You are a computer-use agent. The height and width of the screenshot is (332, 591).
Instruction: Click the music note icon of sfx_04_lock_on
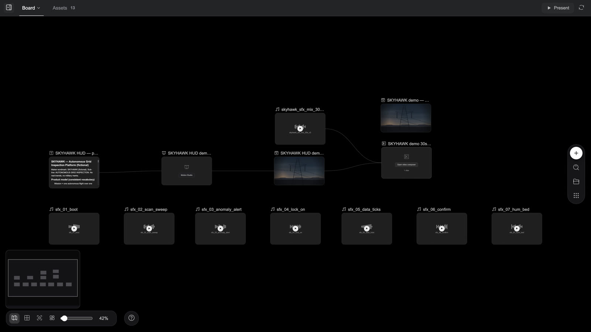coord(273,209)
